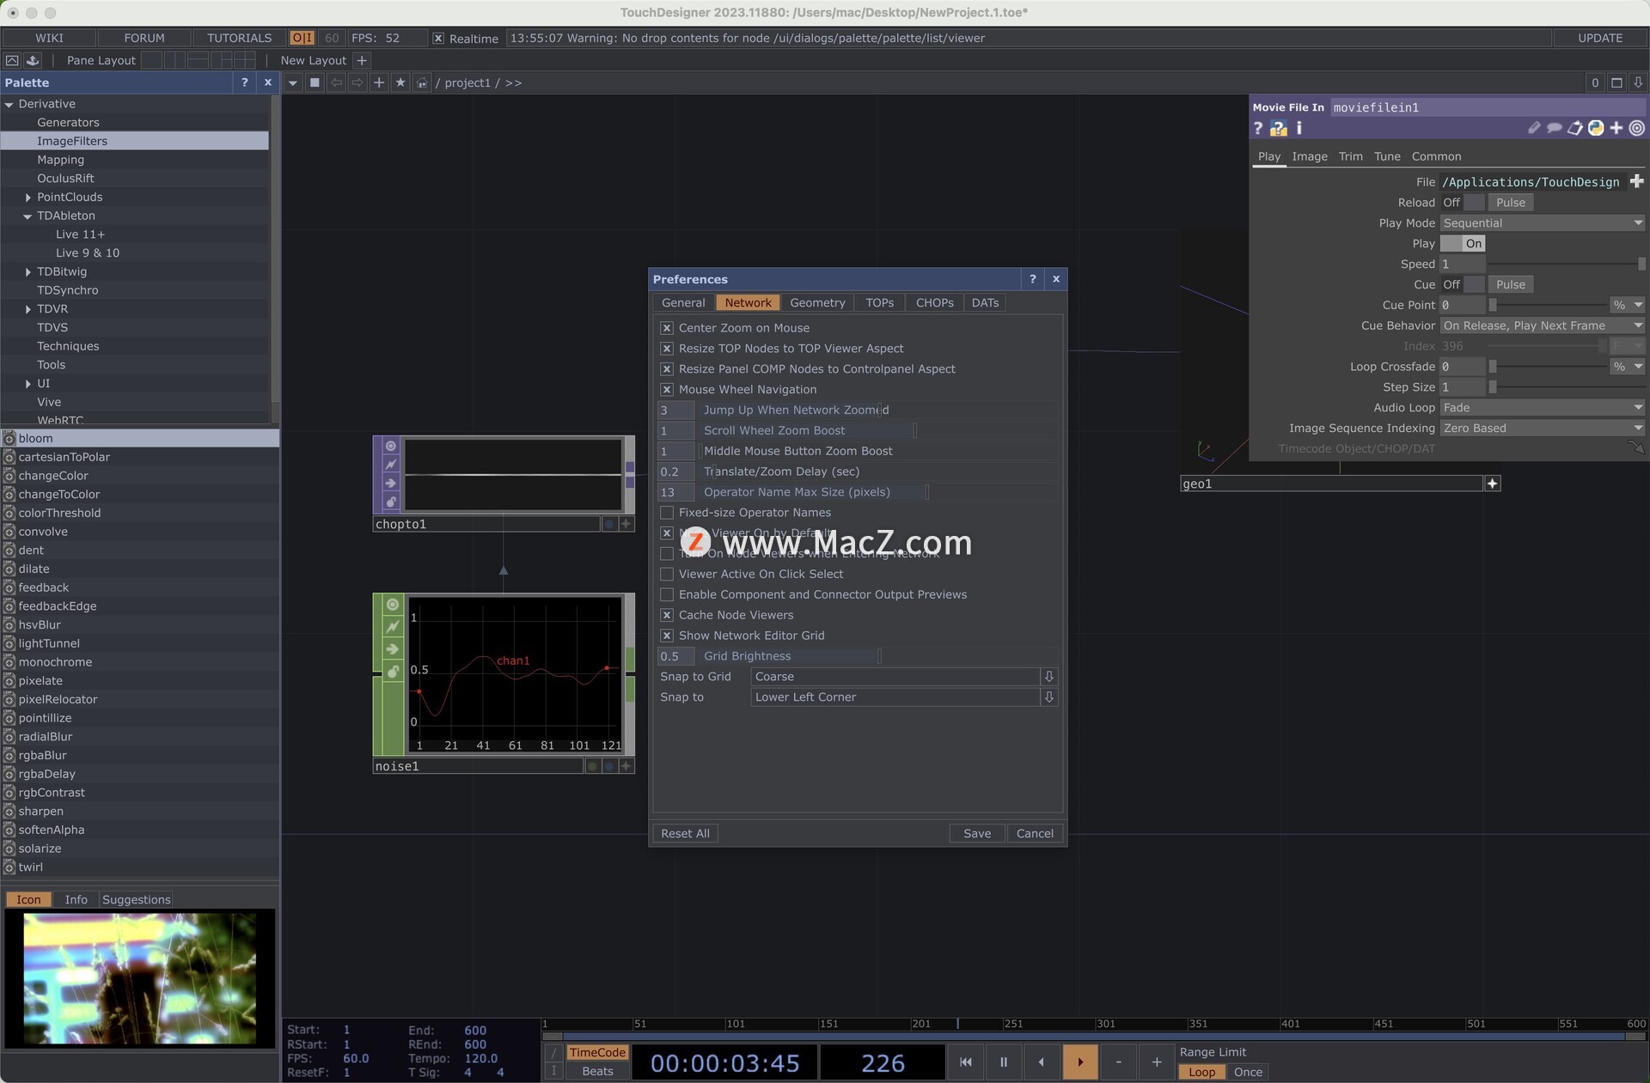1650x1083 pixels.
Task: Click Save in Preferences
Action: 977,834
